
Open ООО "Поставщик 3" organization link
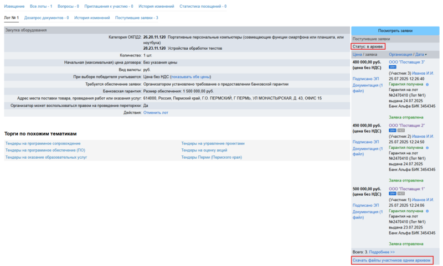(x=406, y=62)
